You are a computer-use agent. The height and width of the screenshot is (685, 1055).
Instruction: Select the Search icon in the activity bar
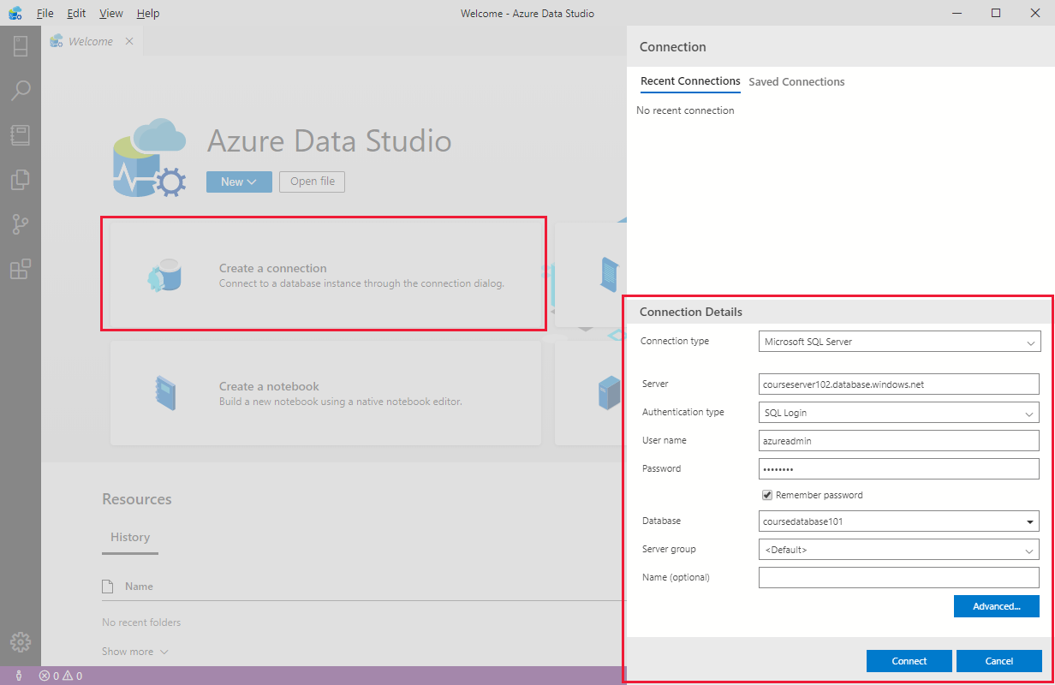tap(21, 90)
